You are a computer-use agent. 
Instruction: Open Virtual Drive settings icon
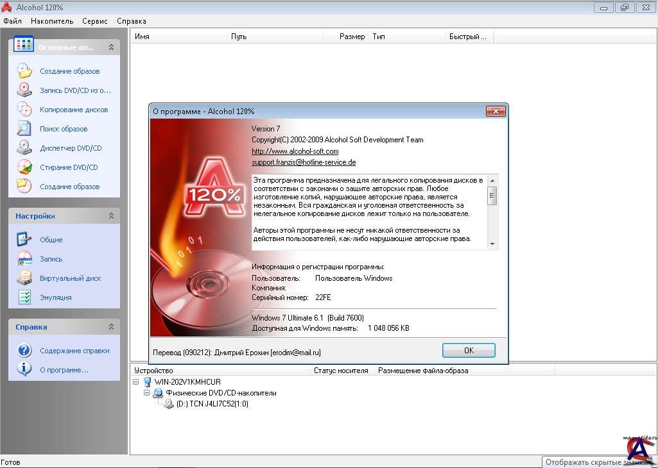pyautogui.click(x=24, y=278)
